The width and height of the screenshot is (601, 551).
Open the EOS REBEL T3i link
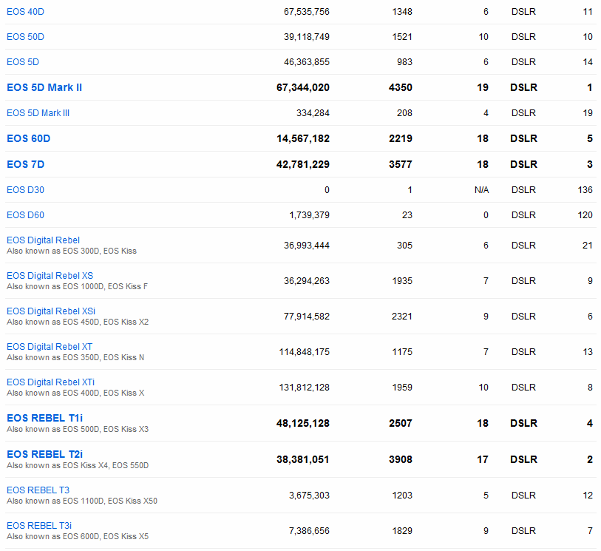39,526
